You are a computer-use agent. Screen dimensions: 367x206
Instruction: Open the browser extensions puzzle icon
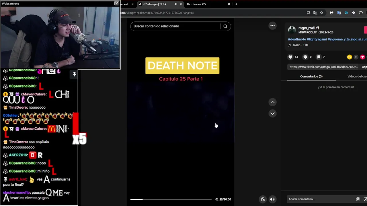pyautogui.click(x=361, y=13)
